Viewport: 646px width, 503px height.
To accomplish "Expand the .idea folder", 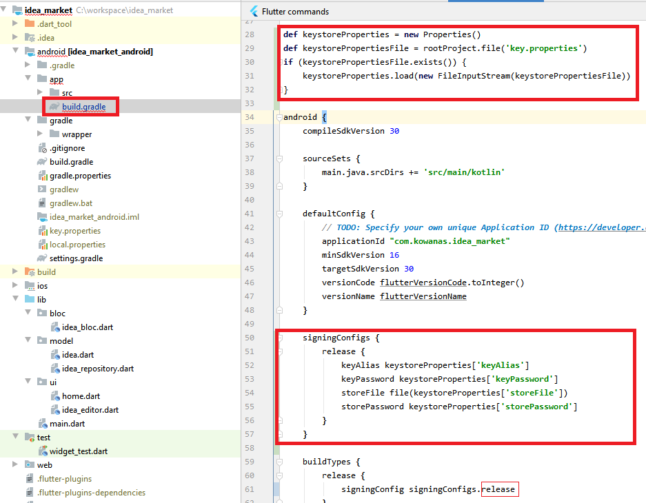I will pyautogui.click(x=15, y=37).
